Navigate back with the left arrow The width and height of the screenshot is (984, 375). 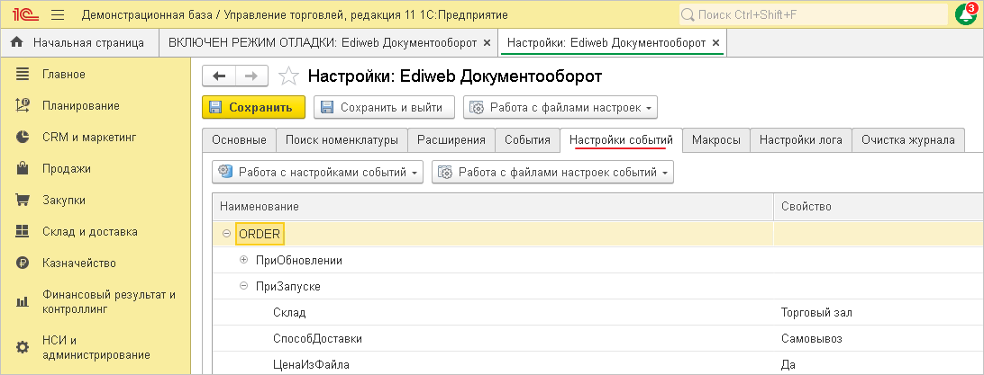(x=219, y=76)
